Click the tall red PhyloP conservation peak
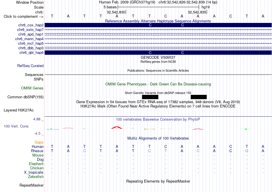The width and height of the screenshot is (272, 192). tap(117, 128)
